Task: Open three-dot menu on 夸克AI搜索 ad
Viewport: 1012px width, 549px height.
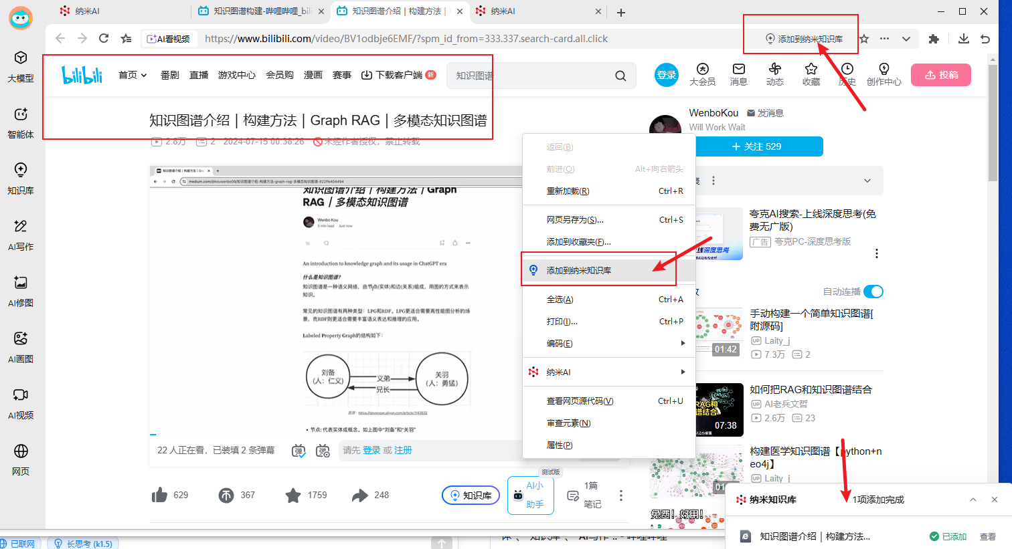Action: tap(877, 253)
